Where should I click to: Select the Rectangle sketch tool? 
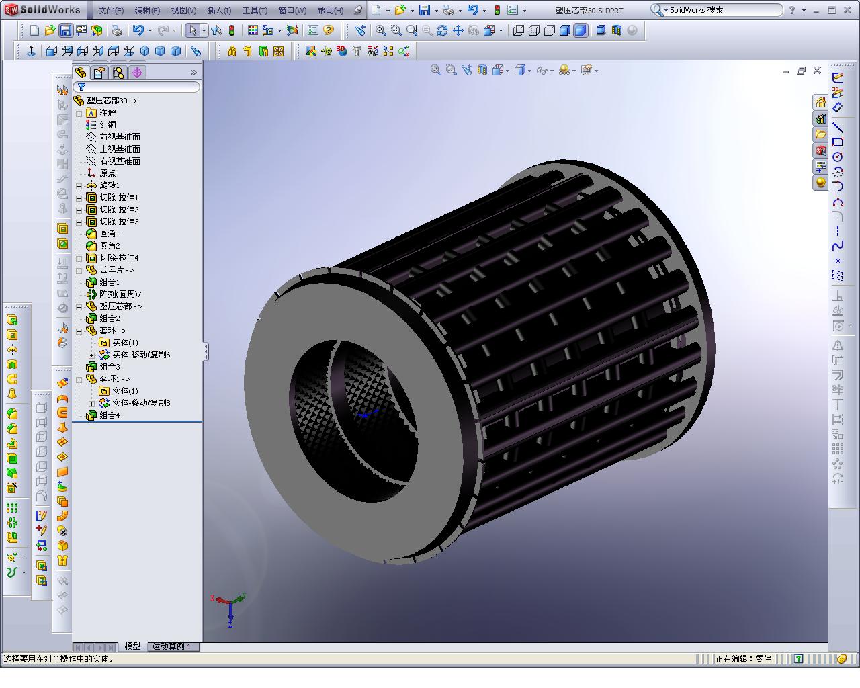[838, 142]
